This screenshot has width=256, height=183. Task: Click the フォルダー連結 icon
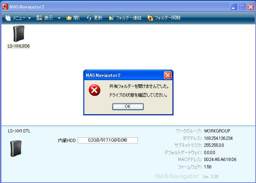[x=111, y=18]
